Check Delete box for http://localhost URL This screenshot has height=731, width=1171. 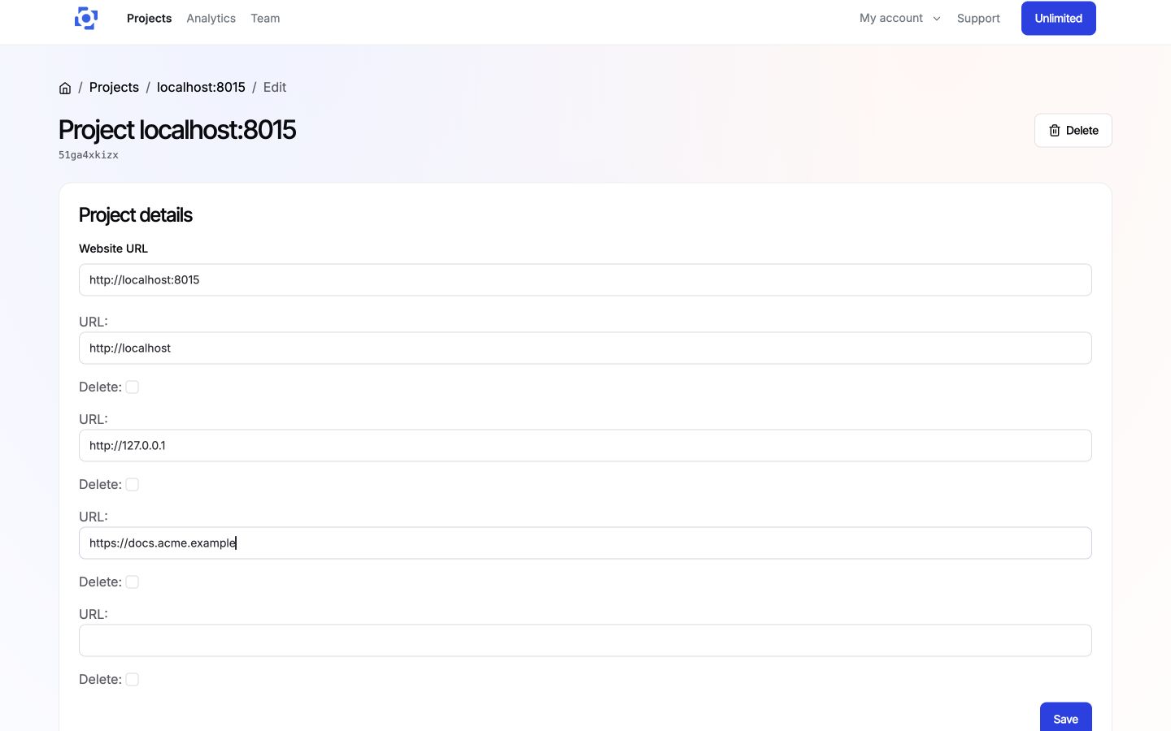click(133, 387)
